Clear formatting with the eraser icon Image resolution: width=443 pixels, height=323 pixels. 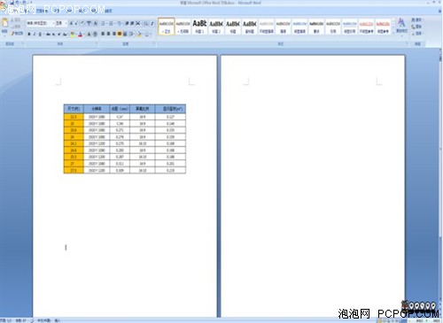pyautogui.click(x=82, y=23)
